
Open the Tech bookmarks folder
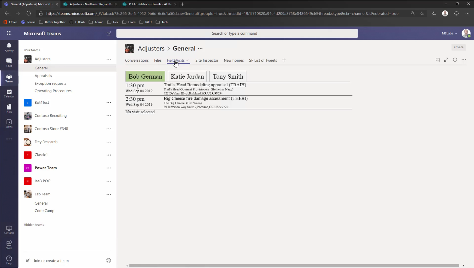pyautogui.click(x=162, y=22)
